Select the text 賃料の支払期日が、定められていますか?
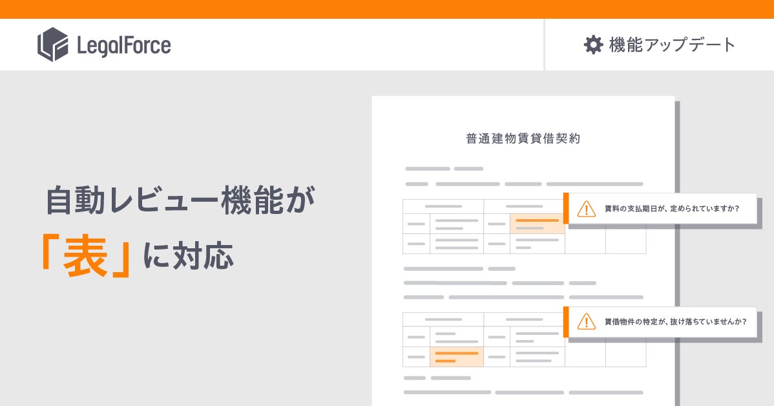The image size is (774, 406). tap(672, 209)
